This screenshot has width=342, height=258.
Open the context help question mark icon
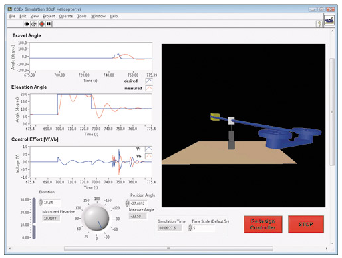point(319,24)
